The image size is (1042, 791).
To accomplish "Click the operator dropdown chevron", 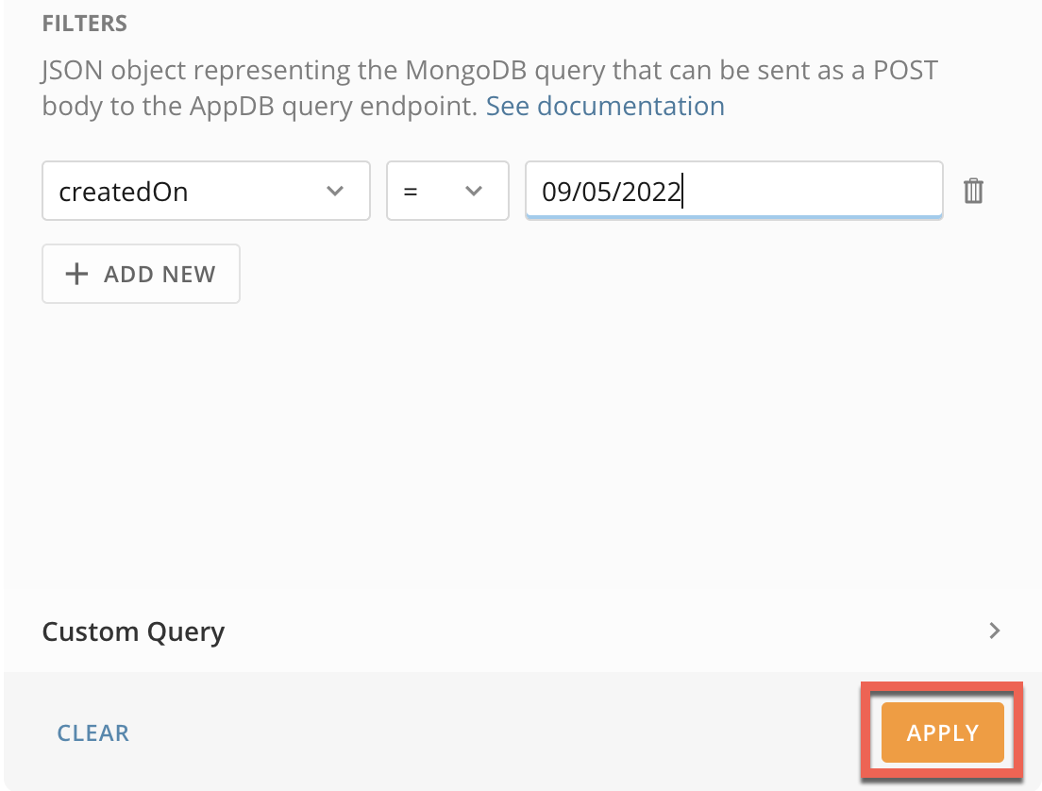I will tap(473, 191).
